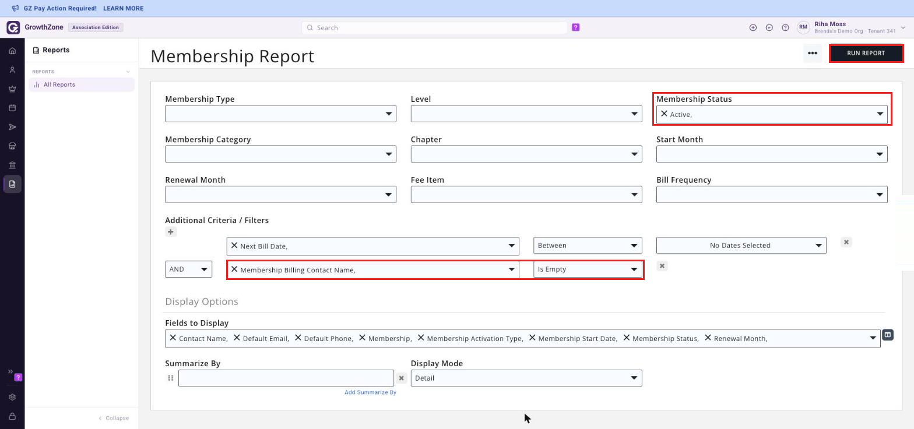The image size is (914, 429).
Task: Open the No Dates Selected date picker
Action: tap(741, 245)
